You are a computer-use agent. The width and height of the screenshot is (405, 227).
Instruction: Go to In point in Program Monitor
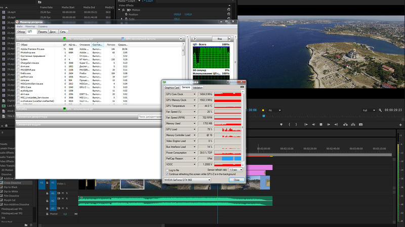click(x=306, y=125)
